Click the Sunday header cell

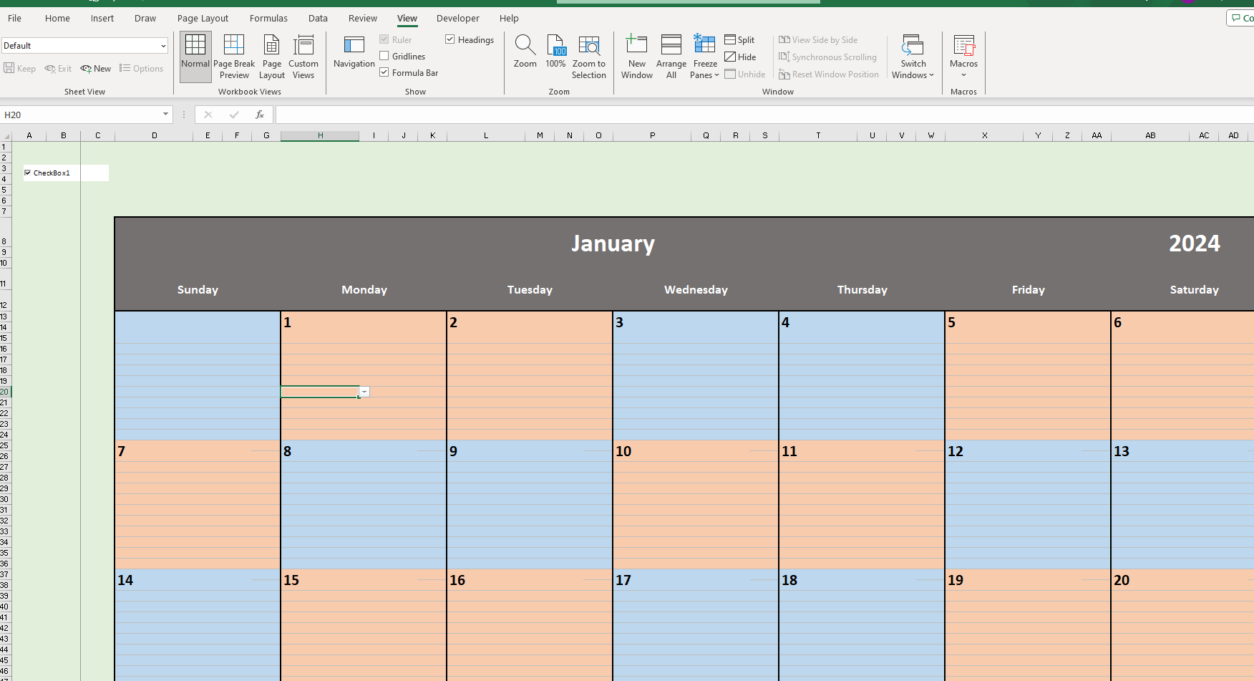pyautogui.click(x=198, y=289)
